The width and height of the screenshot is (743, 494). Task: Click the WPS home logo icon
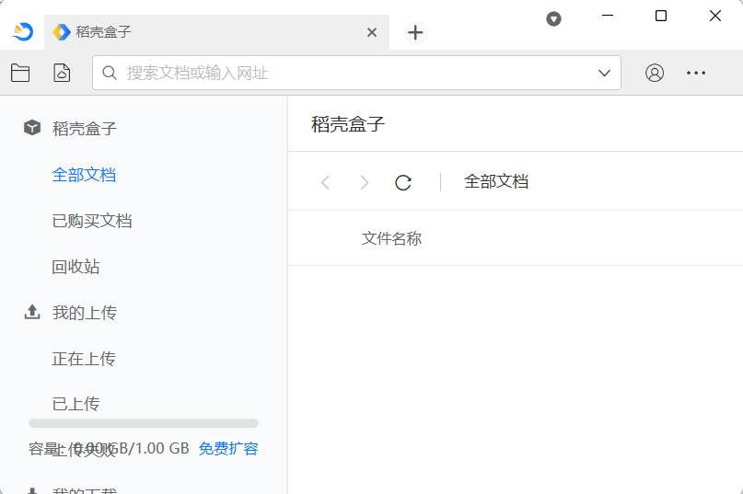[22, 31]
